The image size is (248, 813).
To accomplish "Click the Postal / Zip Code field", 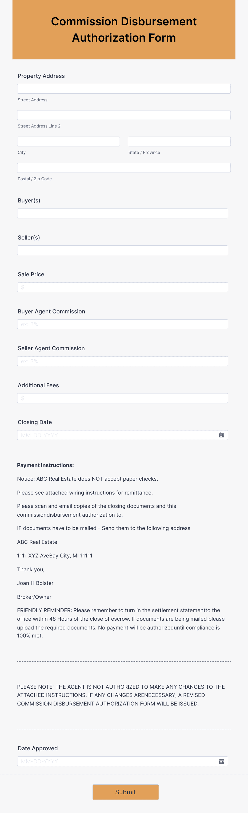I will [x=124, y=168].
